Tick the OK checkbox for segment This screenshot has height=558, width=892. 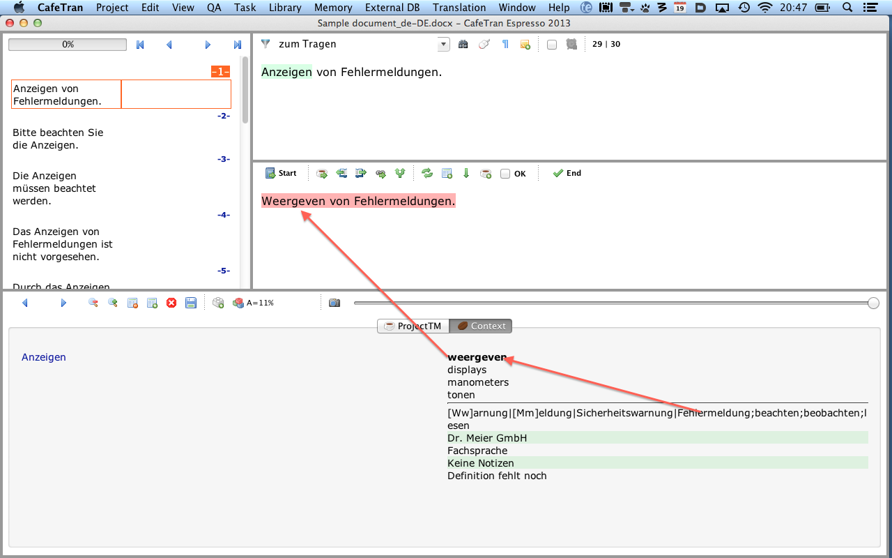tap(505, 174)
